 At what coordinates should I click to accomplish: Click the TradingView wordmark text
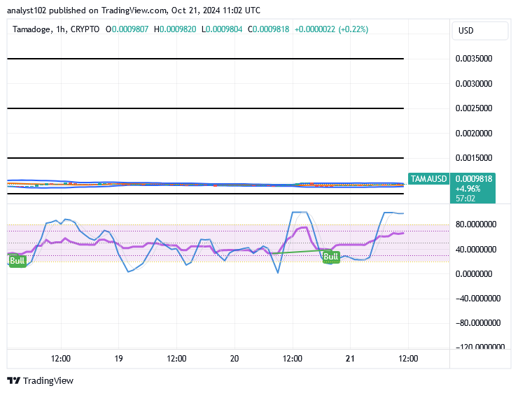pyautogui.click(x=48, y=381)
